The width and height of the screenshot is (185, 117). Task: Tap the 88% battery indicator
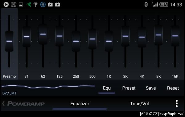[x=163, y=5]
